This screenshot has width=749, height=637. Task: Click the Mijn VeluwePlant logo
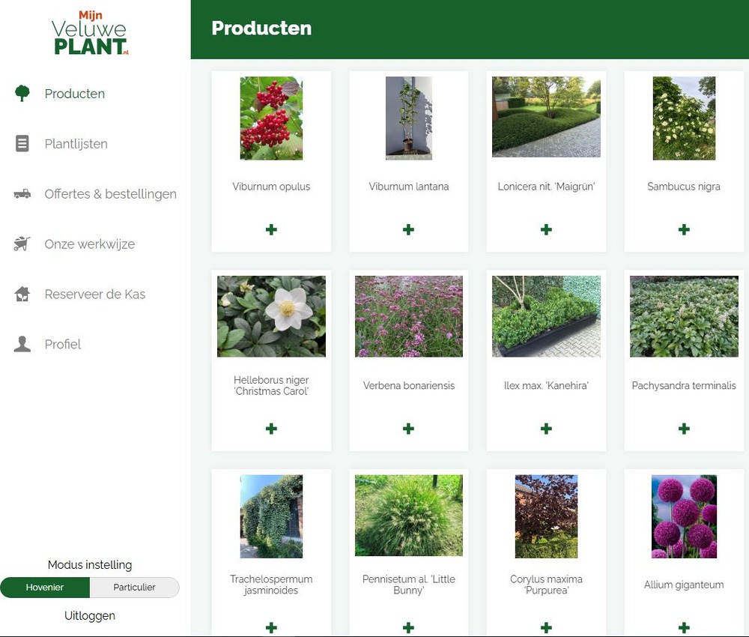90,34
